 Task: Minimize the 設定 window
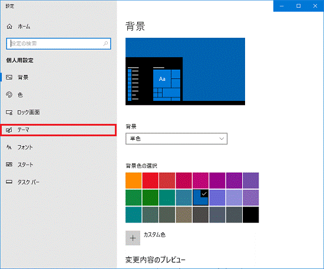click(282, 6)
